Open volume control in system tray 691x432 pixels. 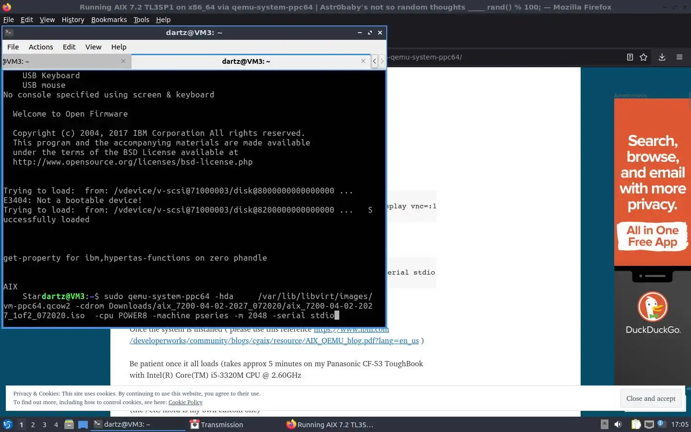point(618,424)
